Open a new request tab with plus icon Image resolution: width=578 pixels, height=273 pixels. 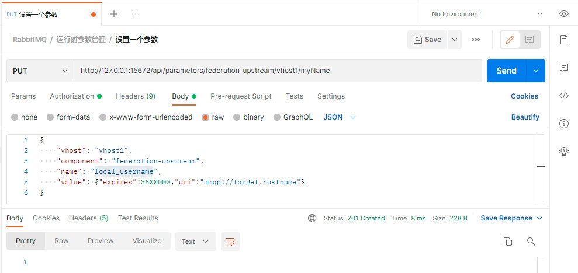pos(114,14)
